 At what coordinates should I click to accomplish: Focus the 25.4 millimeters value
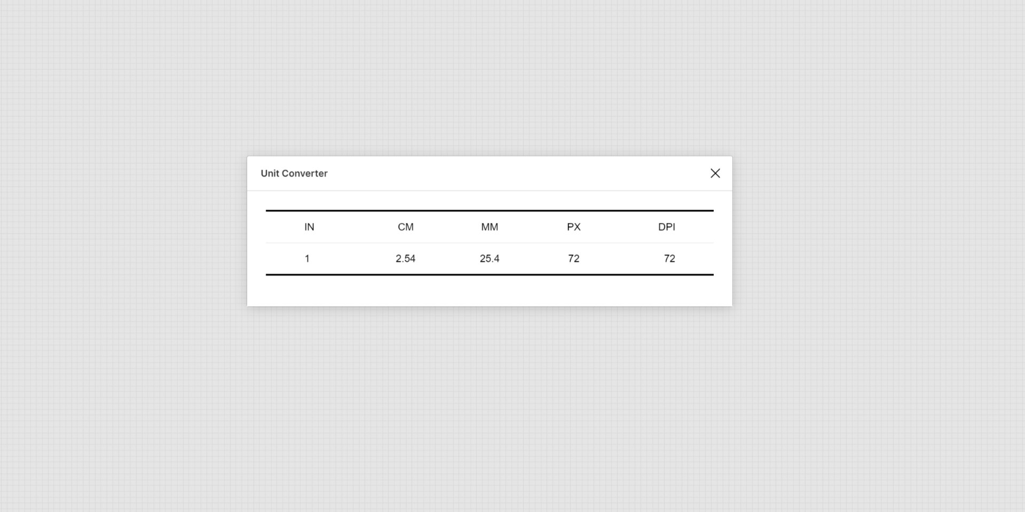click(490, 259)
